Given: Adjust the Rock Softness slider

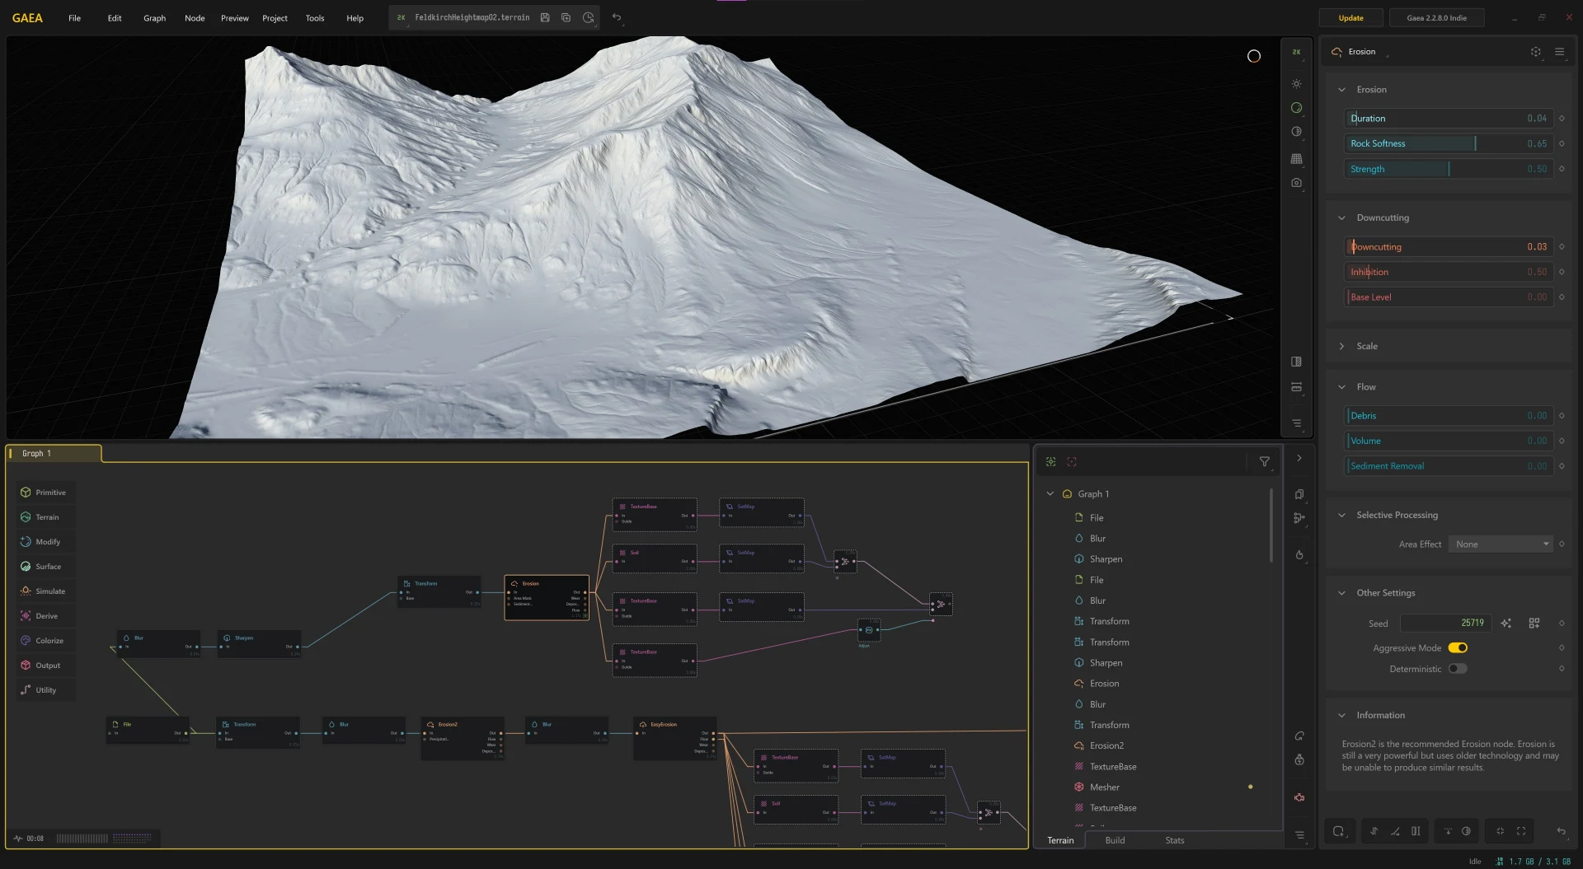Looking at the screenshot, I should (1449, 143).
